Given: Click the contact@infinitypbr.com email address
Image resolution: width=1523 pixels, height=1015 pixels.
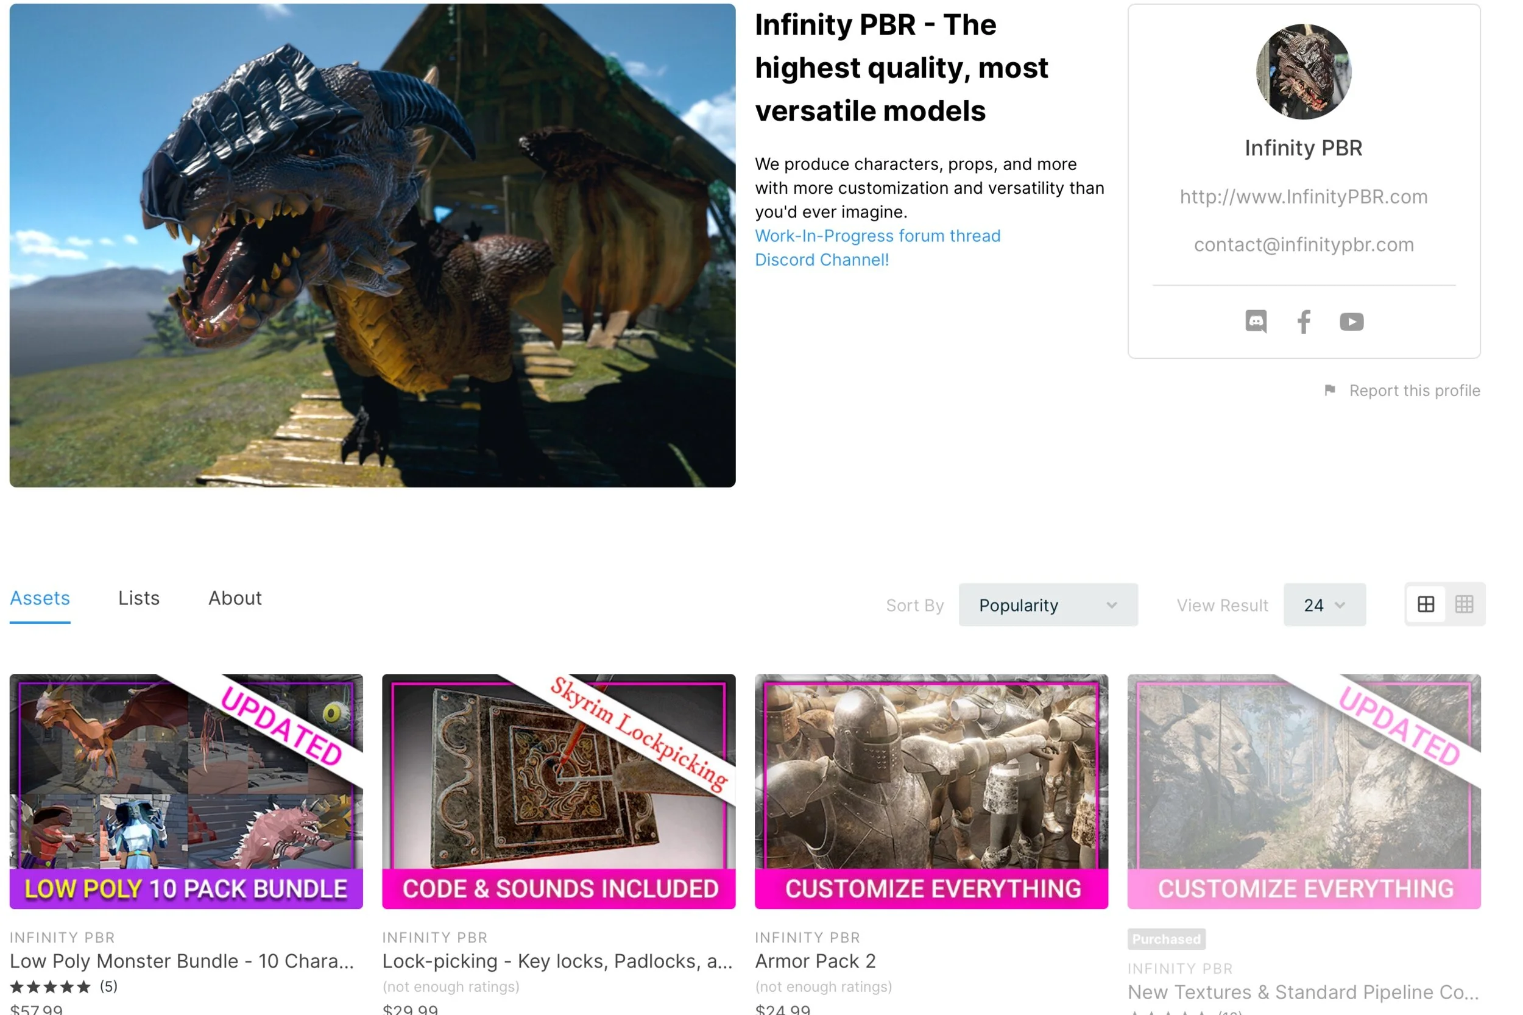Looking at the screenshot, I should pos(1303,245).
